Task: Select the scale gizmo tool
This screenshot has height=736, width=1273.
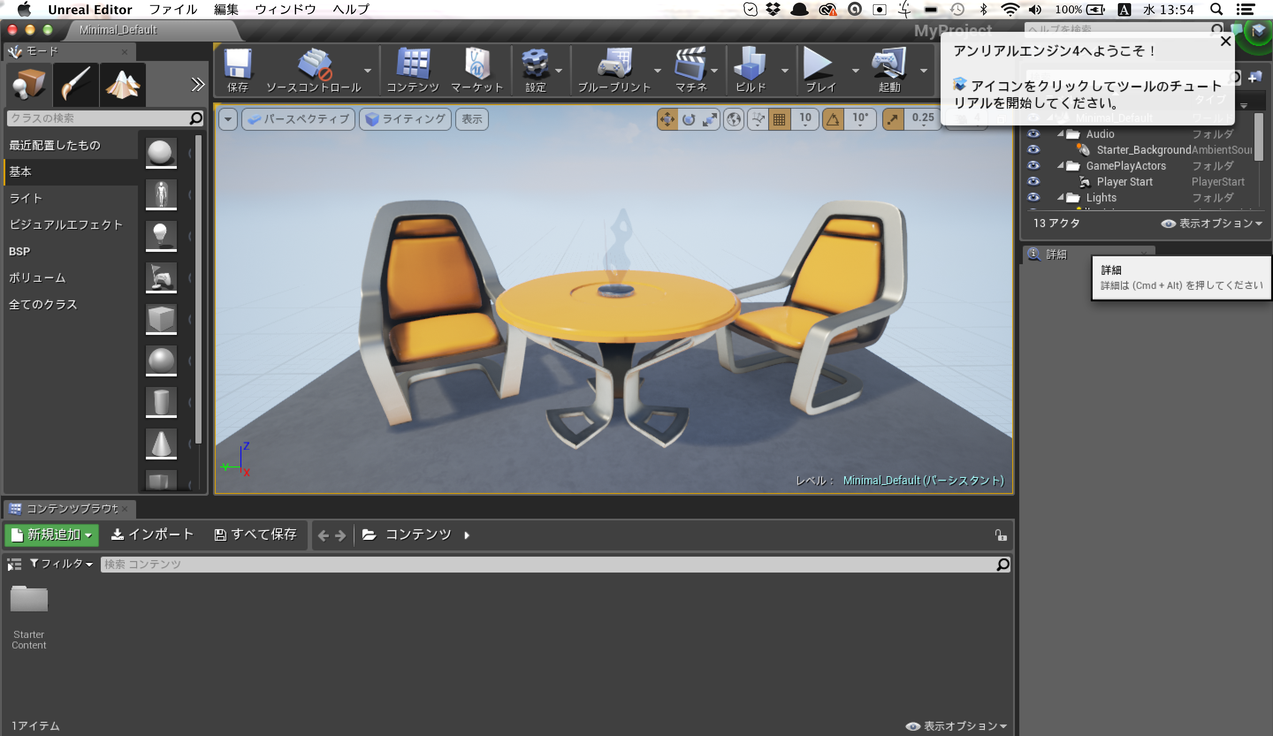Action: click(x=710, y=119)
